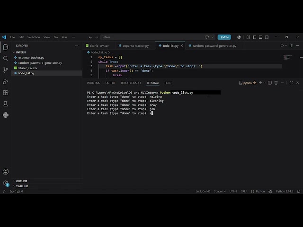Expand the TIMELINE section
Image resolution: width=303 pixels, height=227 pixels.
22,186
